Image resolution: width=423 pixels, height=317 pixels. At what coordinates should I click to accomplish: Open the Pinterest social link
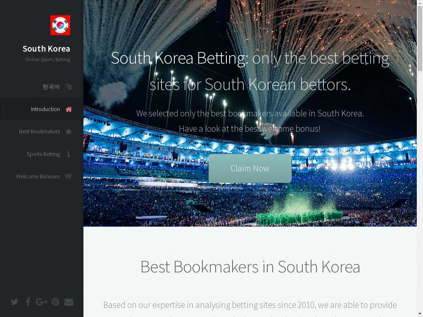tap(55, 302)
